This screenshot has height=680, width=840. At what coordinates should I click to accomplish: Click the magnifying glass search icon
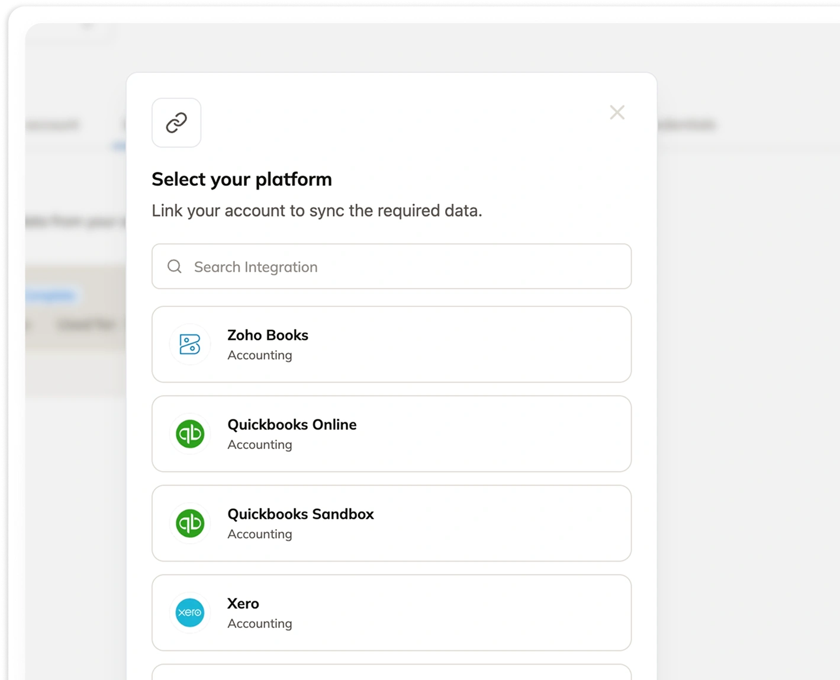175,267
